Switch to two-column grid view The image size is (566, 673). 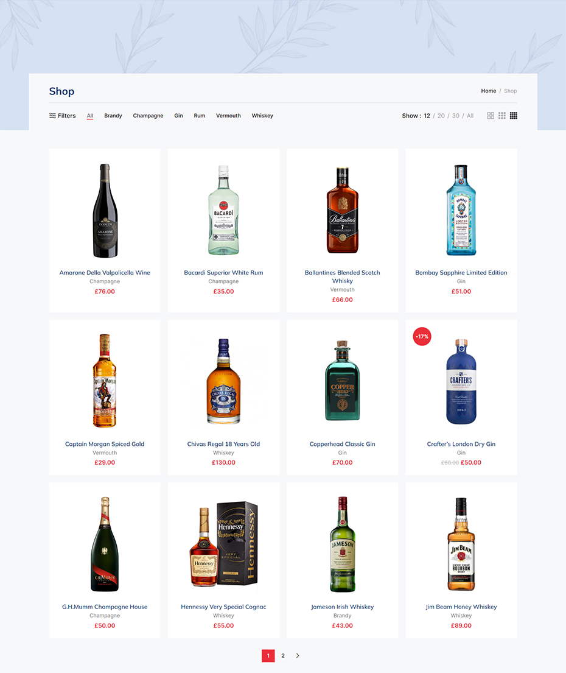pos(491,116)
